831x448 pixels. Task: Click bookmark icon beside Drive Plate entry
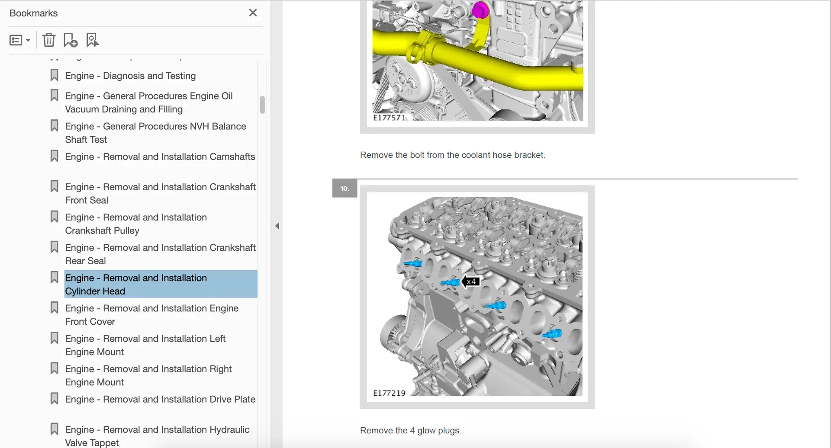point(54,399)
